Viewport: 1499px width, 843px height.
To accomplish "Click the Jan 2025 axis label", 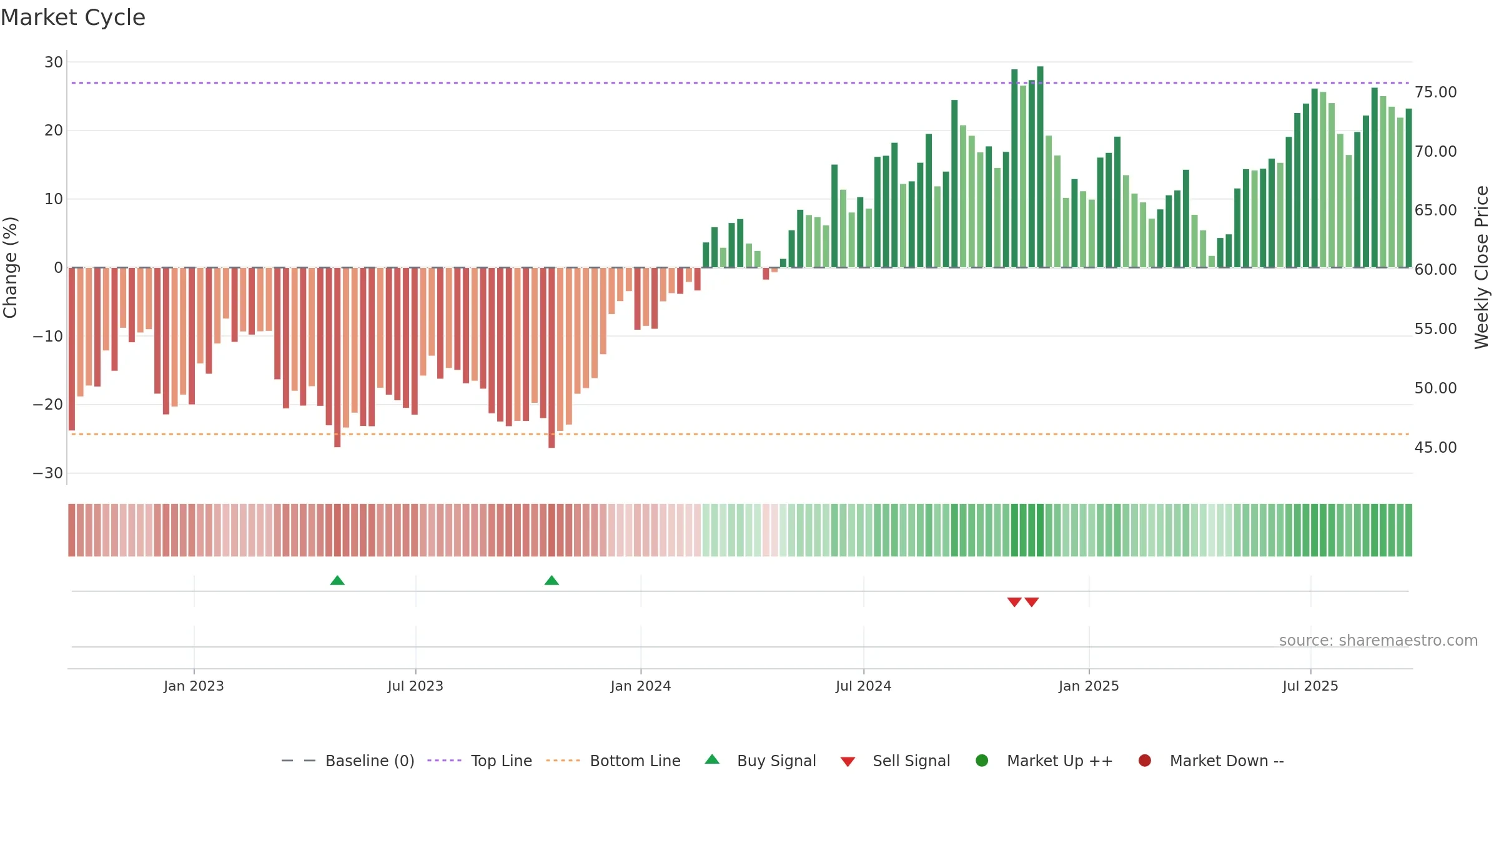I will coord(1089,686).
